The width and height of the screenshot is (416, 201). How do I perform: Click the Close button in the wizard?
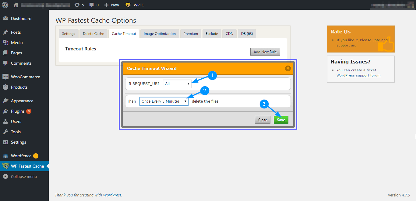pos(263,120)
